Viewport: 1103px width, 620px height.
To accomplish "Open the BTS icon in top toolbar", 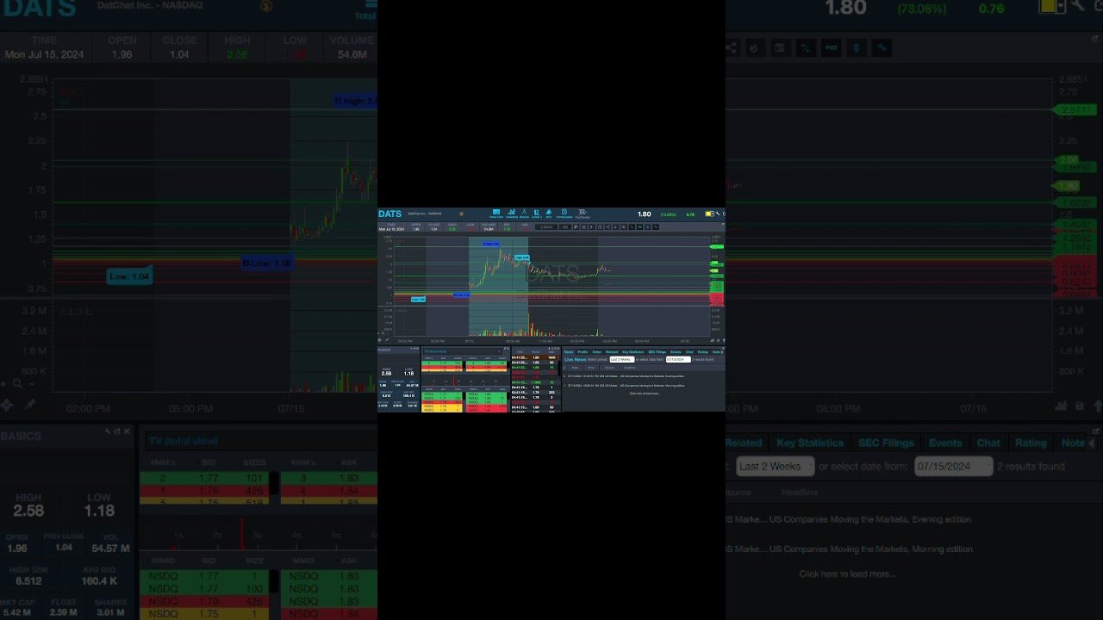I will (x=549, y=213).
